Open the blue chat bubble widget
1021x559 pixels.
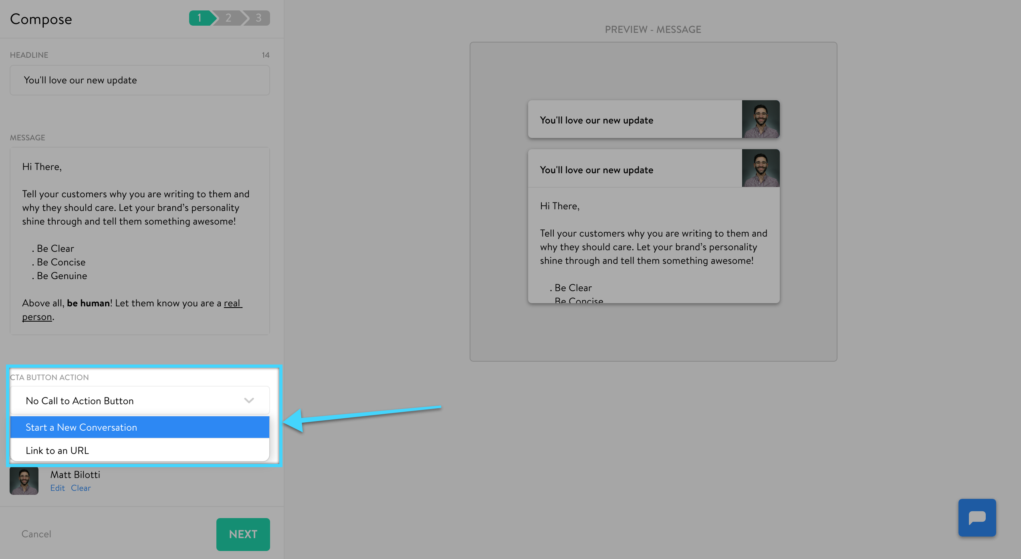pyautogui.click(x=977, y=517)
